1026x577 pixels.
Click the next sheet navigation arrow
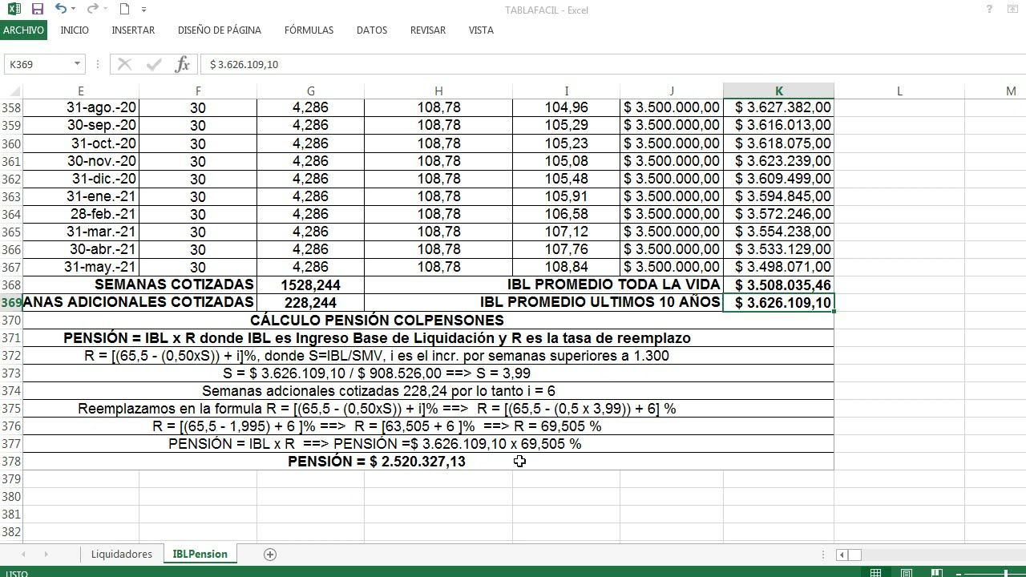pyautogui.click(x=46, y=554)
